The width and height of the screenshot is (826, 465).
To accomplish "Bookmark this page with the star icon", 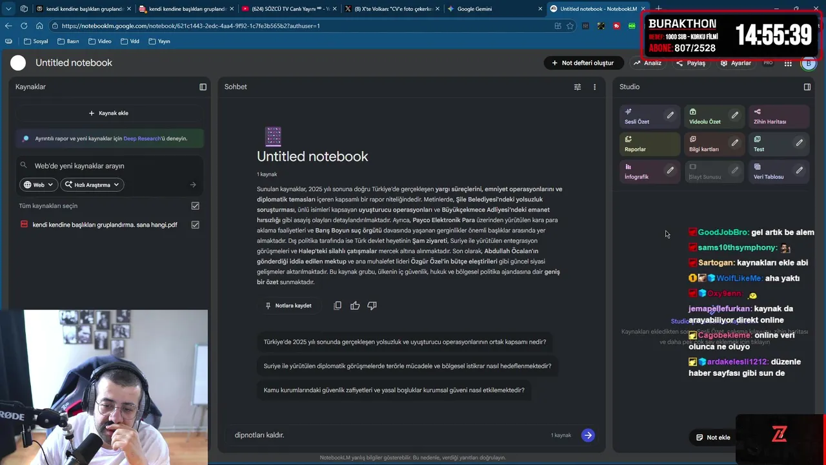I will [570, 26].
